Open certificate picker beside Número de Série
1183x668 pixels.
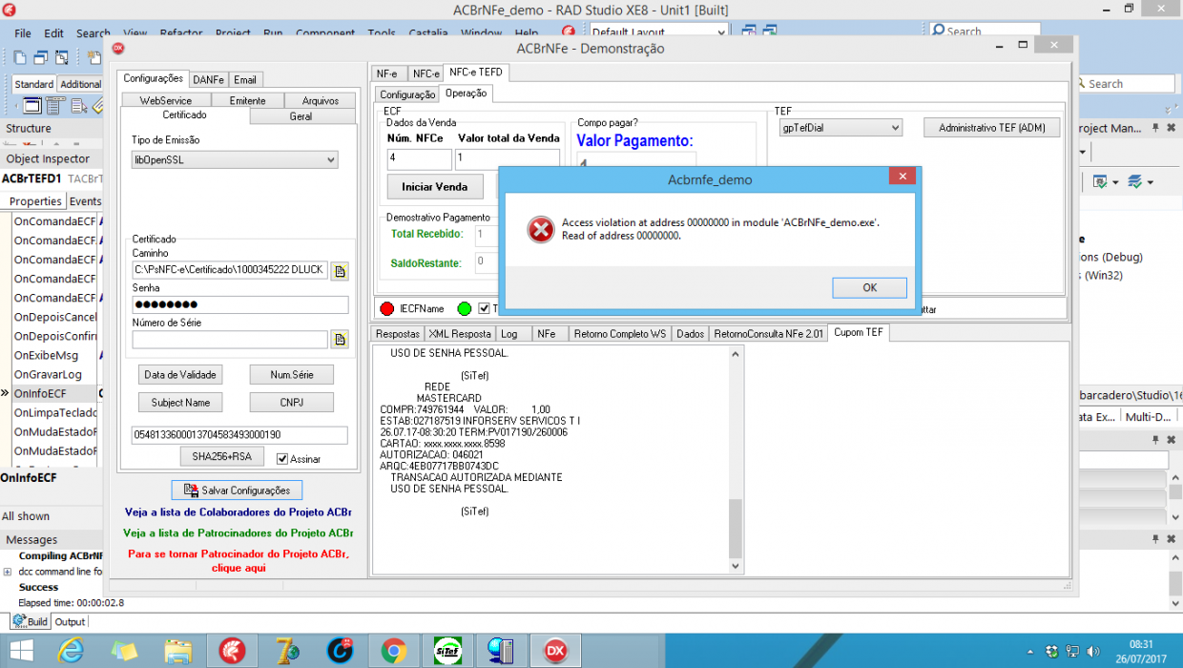click(x=340, y=339)
